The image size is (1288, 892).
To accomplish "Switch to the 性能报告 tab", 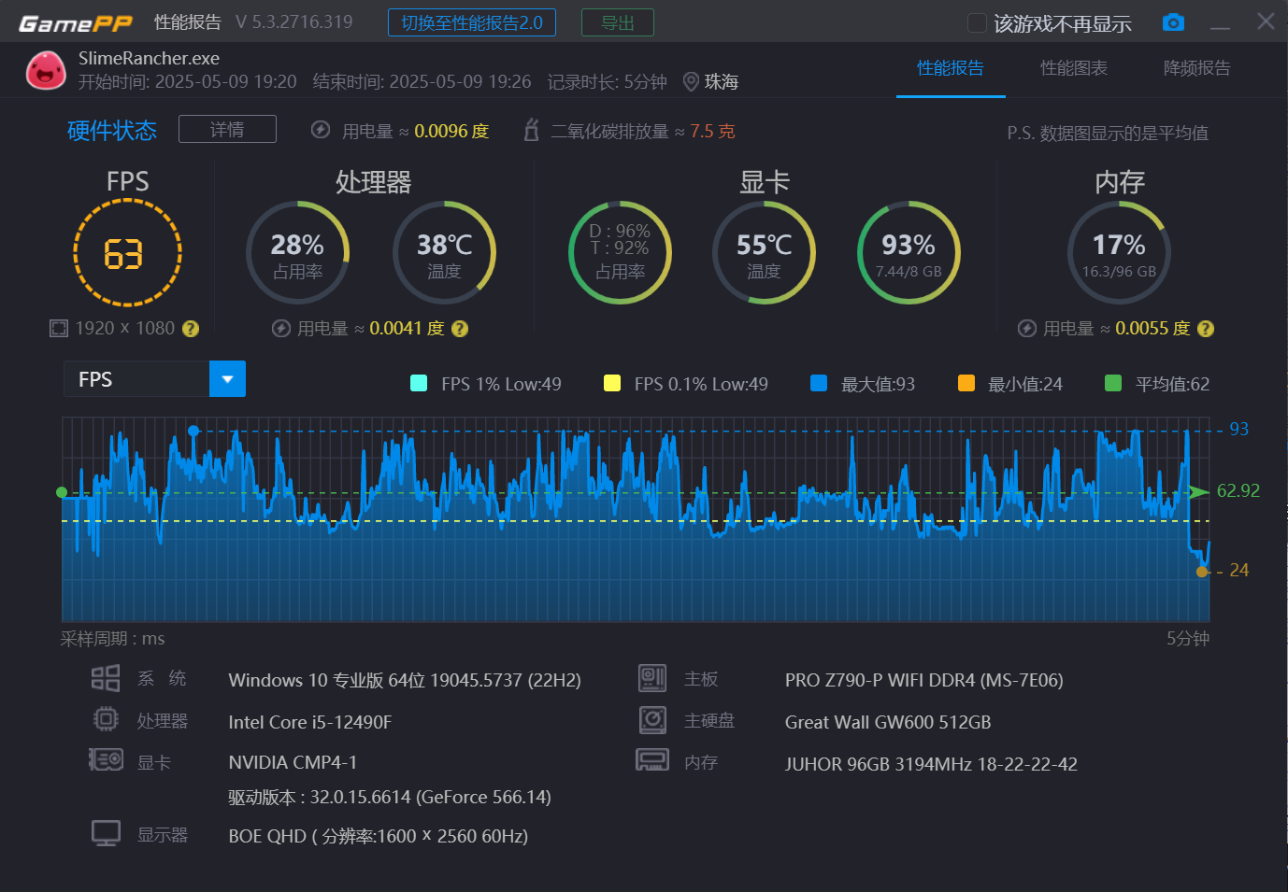I will point(951,68).
